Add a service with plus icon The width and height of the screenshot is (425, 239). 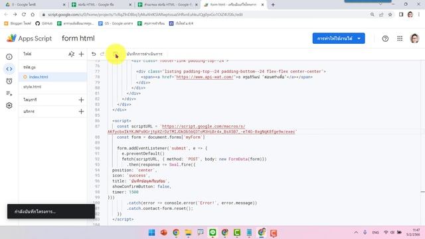[81, 112]
